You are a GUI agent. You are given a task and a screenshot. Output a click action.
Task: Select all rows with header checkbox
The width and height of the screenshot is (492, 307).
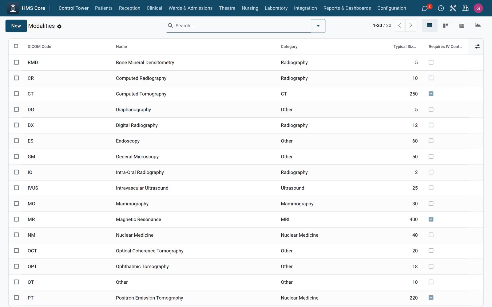tap(16, 46)
